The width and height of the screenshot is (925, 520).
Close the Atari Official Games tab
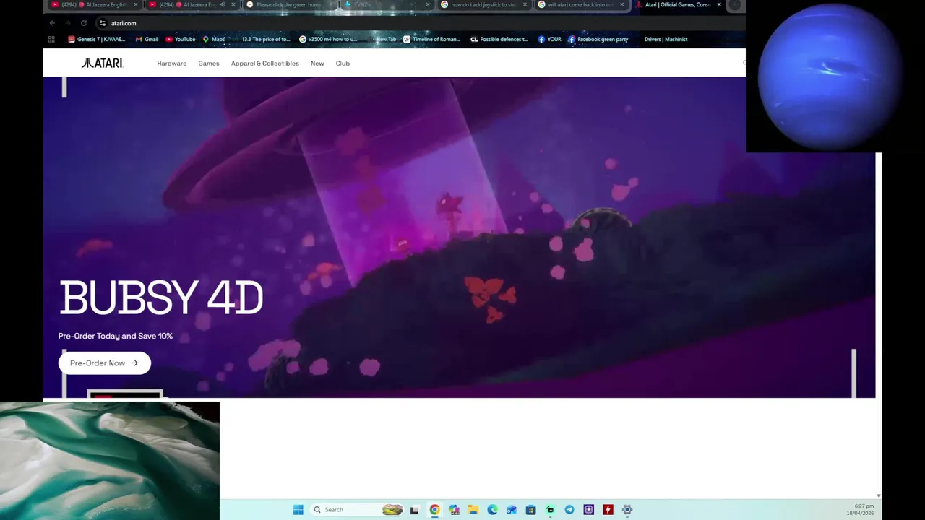point(719,5)
